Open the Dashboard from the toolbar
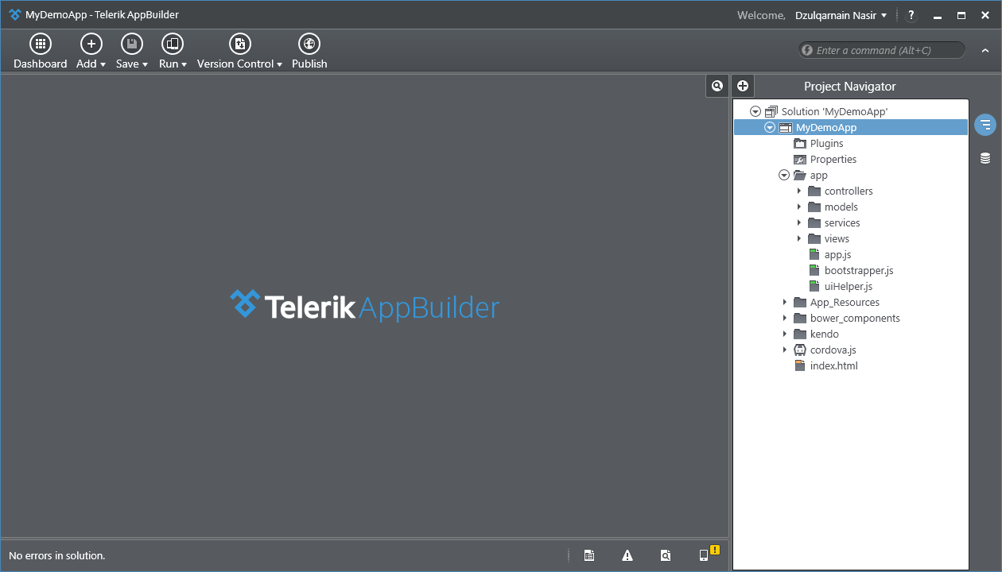This screenshot has width=1002, height=572. 40,52
